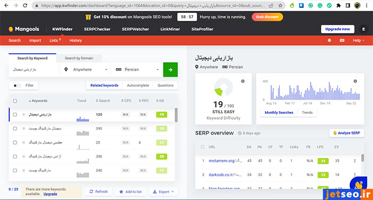The height and width of the screenshot is (200, 373).
Task: Check the checkbox for the 240-search keyword
Action: tap(15, 171)
